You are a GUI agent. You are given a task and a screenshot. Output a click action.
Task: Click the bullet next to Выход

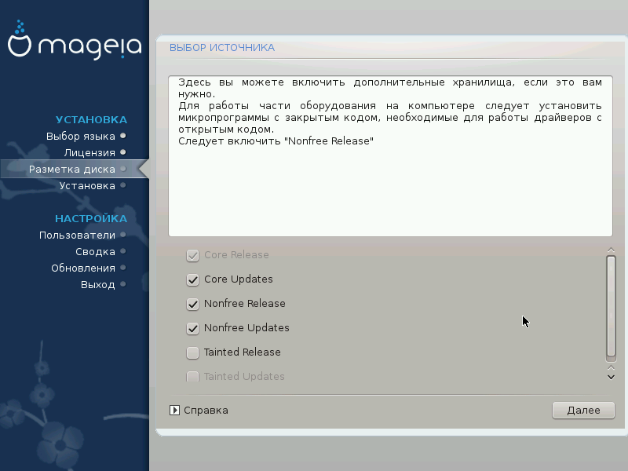click(123, 284)
